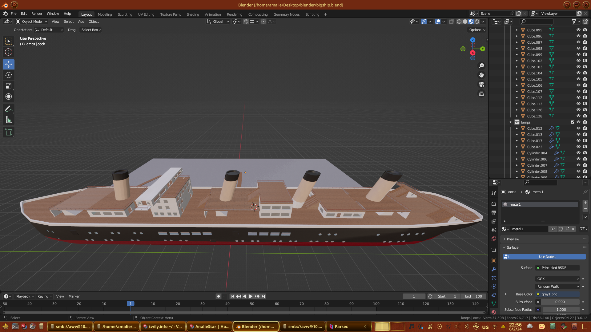Toggle camera view in viewport

pos(481,84)
